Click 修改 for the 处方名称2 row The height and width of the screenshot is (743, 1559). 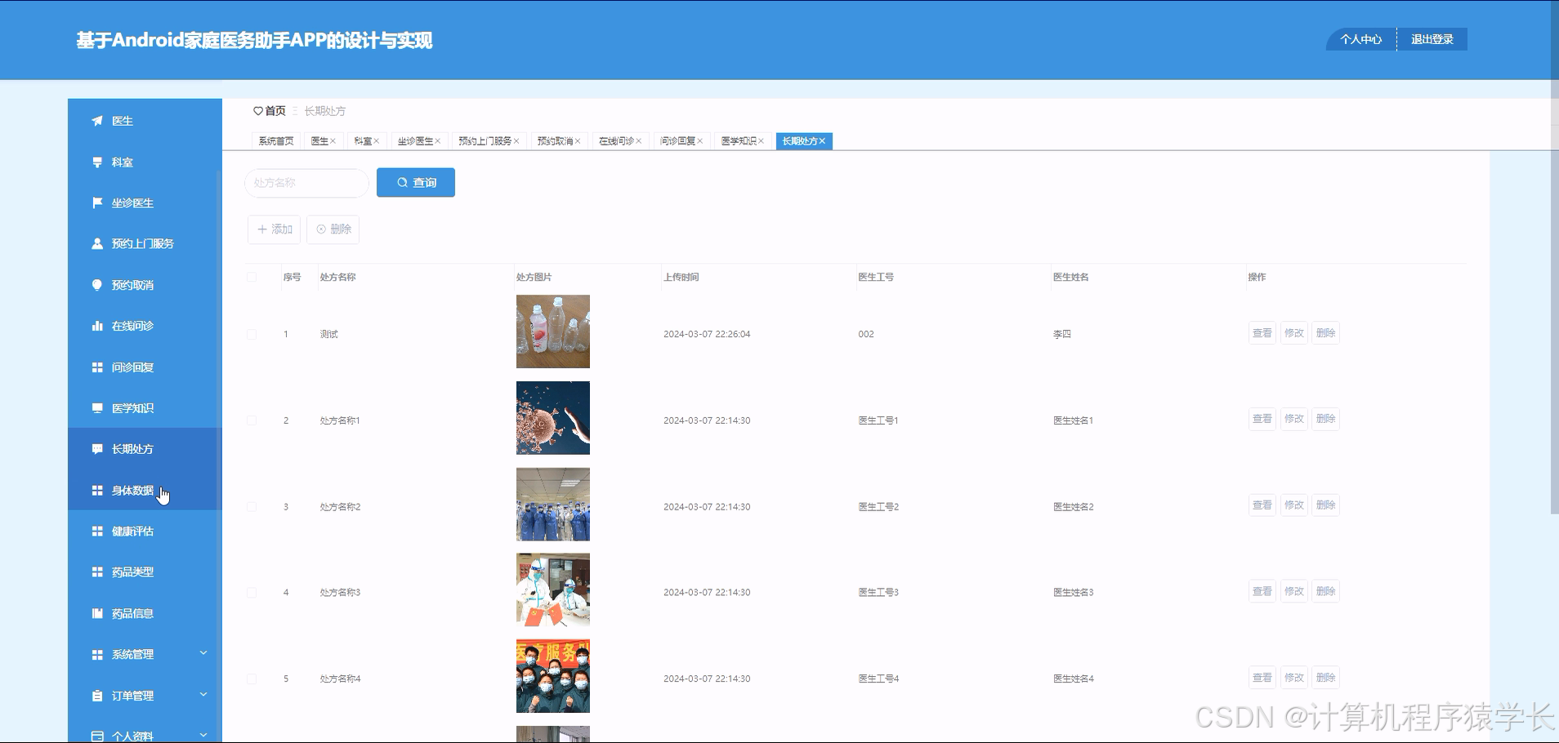[1294, 505]
